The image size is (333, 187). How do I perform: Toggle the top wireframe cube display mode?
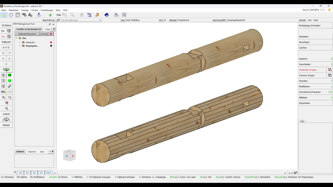pos(3,75)
